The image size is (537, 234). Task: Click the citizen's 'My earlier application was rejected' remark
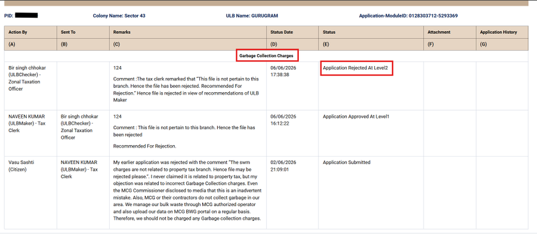pyautogui.click(x=187, y=191)
